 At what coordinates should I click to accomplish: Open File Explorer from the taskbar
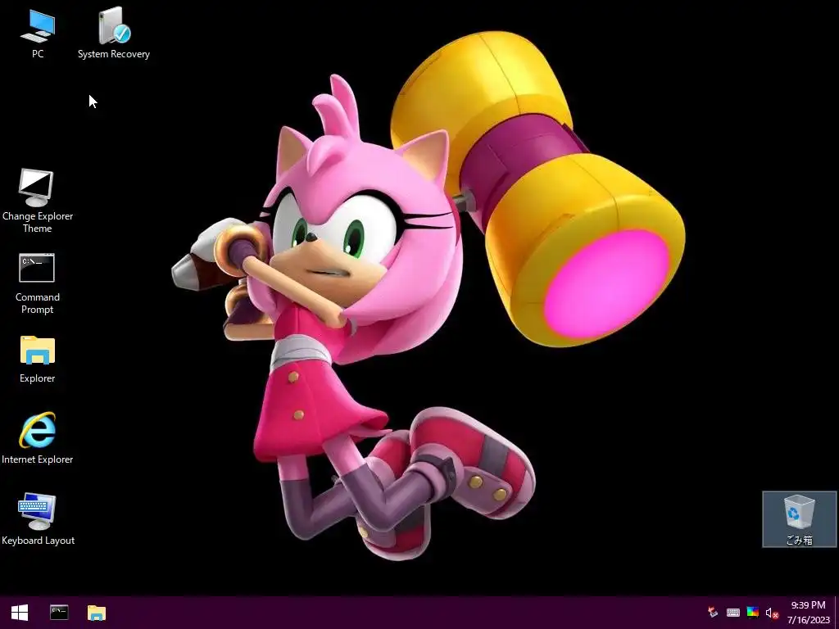click(97, 613)
